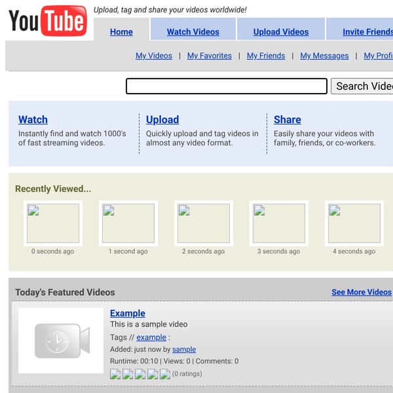393x393 pixels.
Task: Click the '3 seconds ago' caption
Action: point(279,251)
